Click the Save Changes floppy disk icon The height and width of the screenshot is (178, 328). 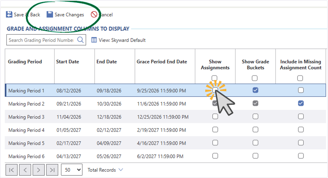tap(49, 14)
